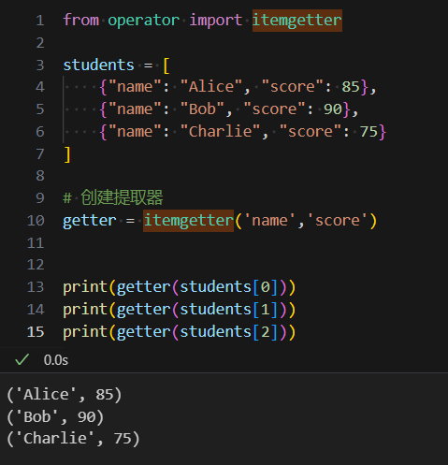Screen dimensions: 448x465
Task: Click the index 2 in students[2]
Action: 266,332
